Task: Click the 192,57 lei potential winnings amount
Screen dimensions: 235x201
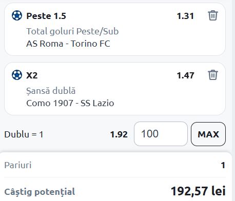Action: [198, 191]
